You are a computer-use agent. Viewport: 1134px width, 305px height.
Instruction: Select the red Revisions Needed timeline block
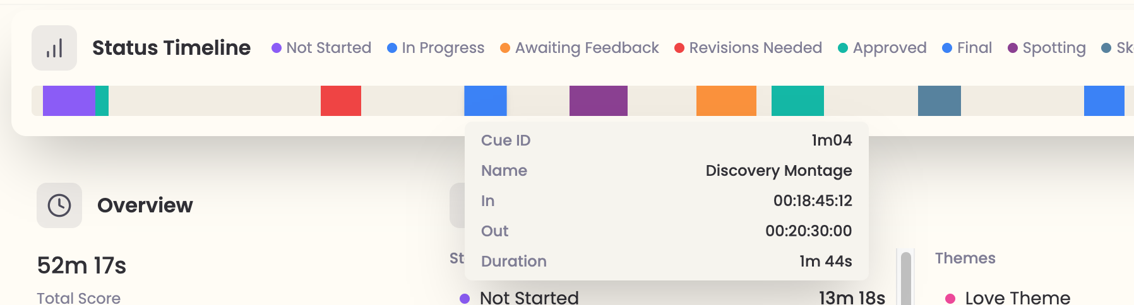pos(341,101)
